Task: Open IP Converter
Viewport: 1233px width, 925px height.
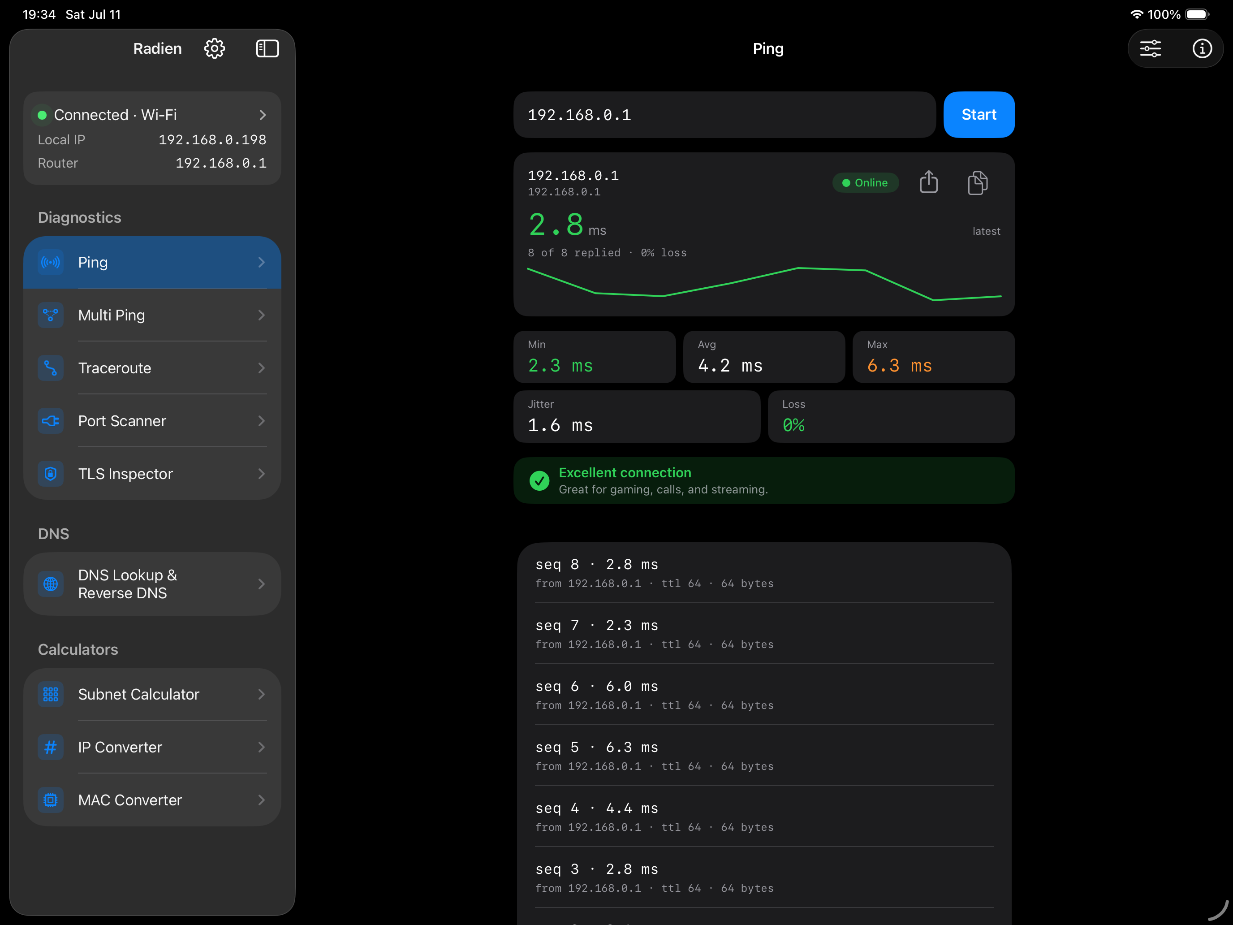Action: pyautogui.click(x=152, y=747)
